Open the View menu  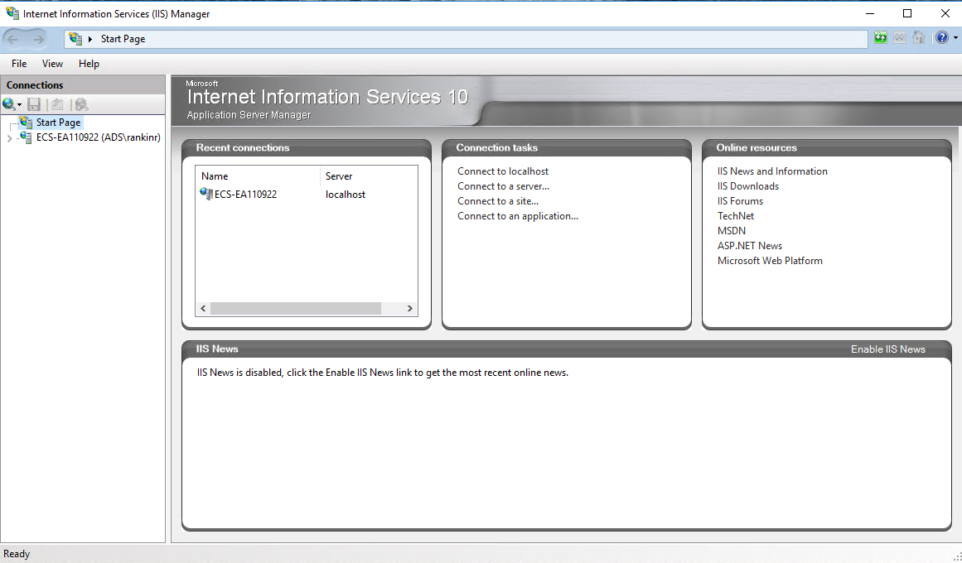pos(52,64)
